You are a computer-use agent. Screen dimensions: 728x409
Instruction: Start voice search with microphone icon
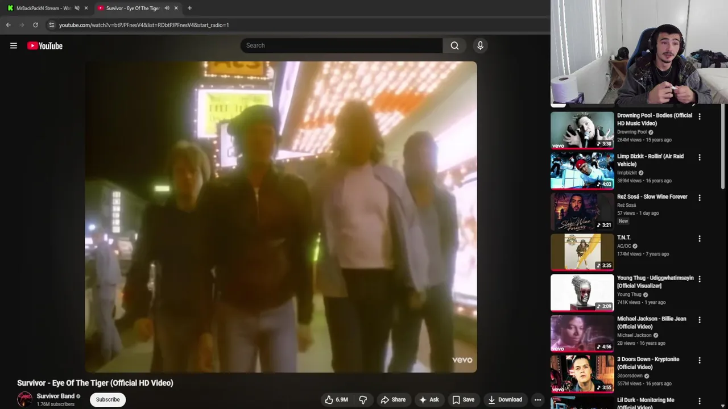(480, 45)
